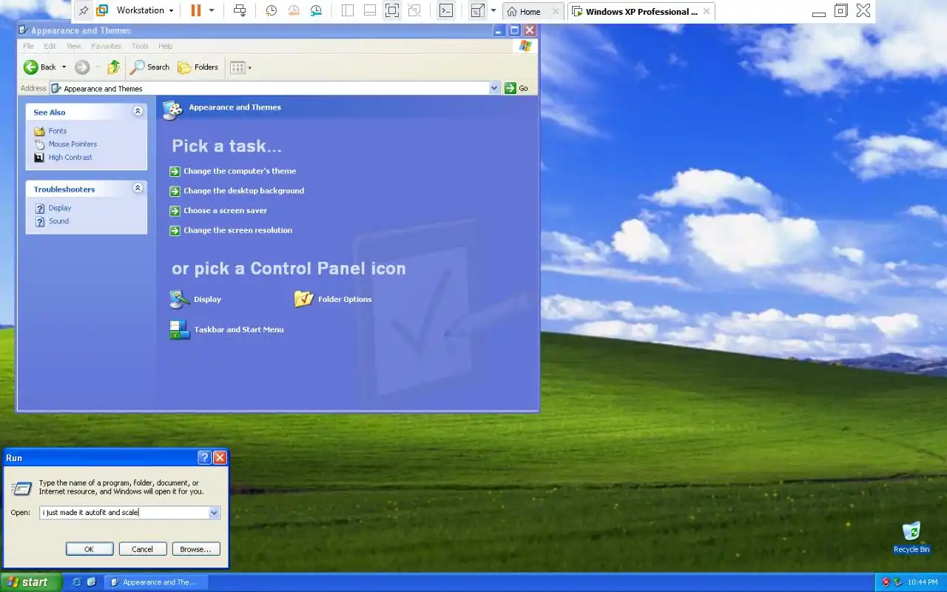The image size is (947, 592).
Task: Expand the address bar dropdown
Action: (x=494, y=88)
